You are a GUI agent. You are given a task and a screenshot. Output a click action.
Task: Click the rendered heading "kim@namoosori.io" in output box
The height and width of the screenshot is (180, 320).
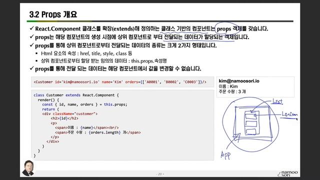(x=239, y=81)
